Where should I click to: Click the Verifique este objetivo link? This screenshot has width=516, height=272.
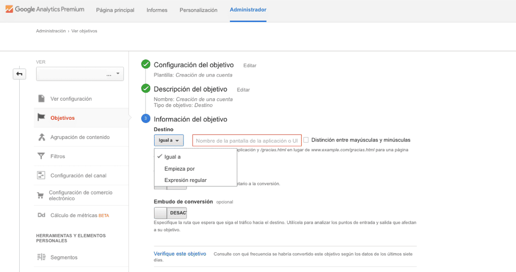click(x=180, y=254)
